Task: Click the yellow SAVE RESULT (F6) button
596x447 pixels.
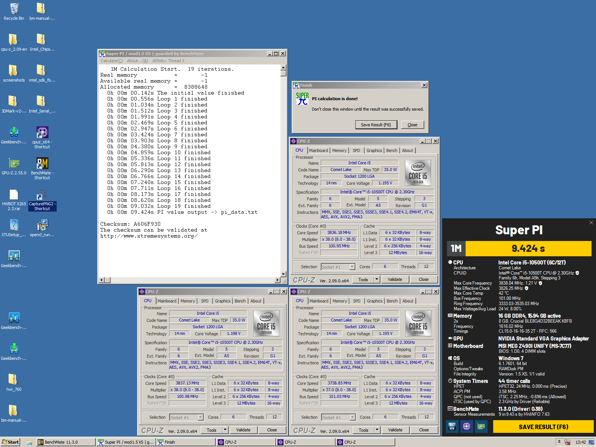Action: (x=543, y=427)
